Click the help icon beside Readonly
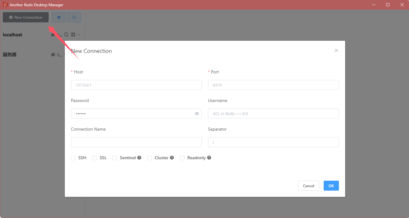The height and width of the screenshot is (218, 409). tap(209, 158)
